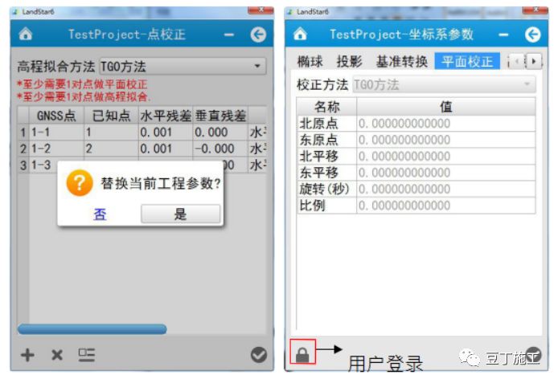Click 是 to replace project parameters
Screen dimensions: 558x383
click(x=180, y=214)
